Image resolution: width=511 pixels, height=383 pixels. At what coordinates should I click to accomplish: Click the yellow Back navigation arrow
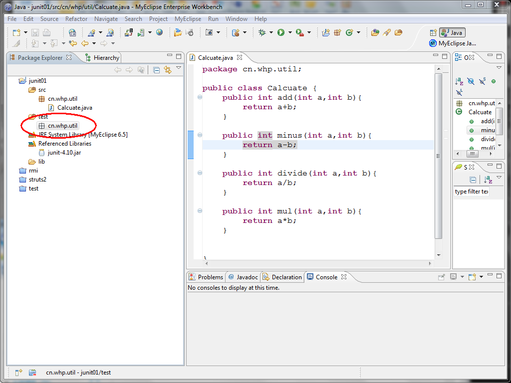tap(85, 43)
